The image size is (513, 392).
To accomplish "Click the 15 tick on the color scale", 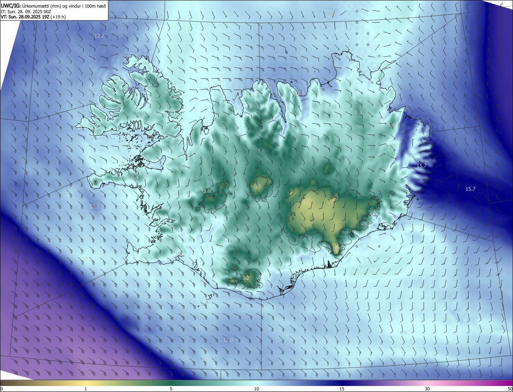I will click(x=342, y=389).
